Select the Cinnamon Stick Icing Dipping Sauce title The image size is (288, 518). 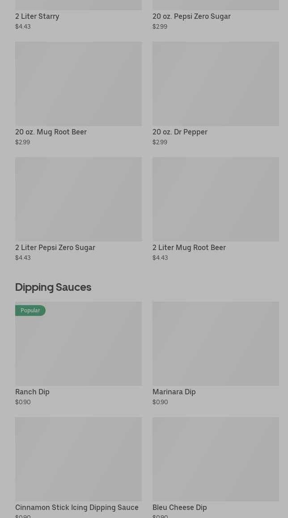pos(77,508)
